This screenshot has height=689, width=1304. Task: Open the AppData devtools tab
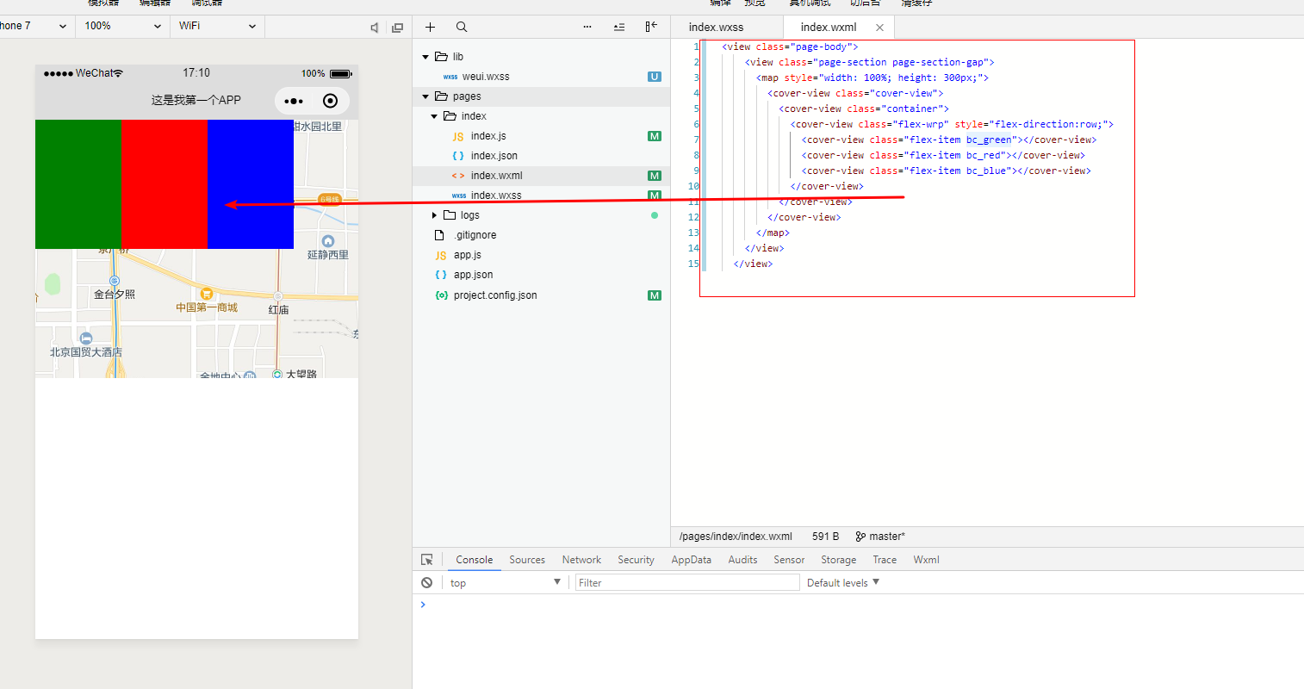[691, 560]
